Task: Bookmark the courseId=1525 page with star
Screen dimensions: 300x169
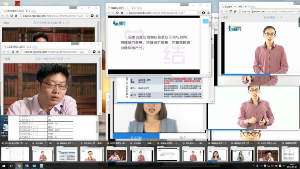Action: pyautogui.click(x=89, y=52)
